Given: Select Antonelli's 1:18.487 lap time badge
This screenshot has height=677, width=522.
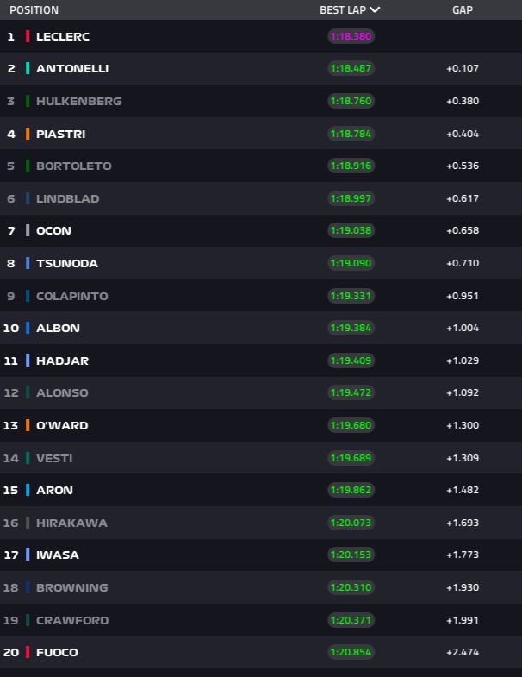Looking at the screenshot, I should [x=351, y=68].
